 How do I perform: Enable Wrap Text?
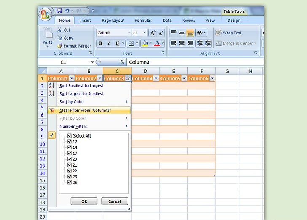tap(229, 33)
